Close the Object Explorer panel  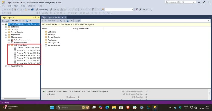[x=38, y=17]
